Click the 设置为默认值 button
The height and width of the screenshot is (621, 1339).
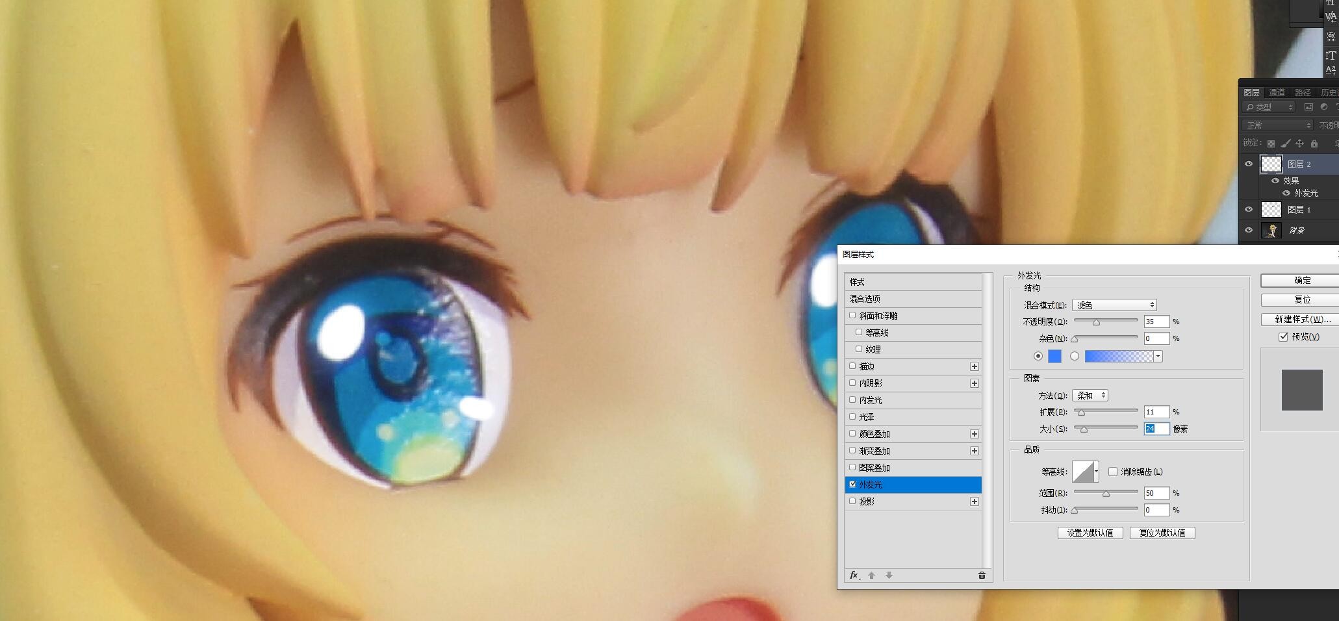[1090, 533]
